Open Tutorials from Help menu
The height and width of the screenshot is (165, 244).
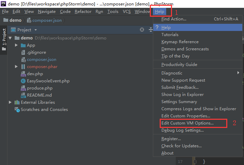(x=198, y=35)
